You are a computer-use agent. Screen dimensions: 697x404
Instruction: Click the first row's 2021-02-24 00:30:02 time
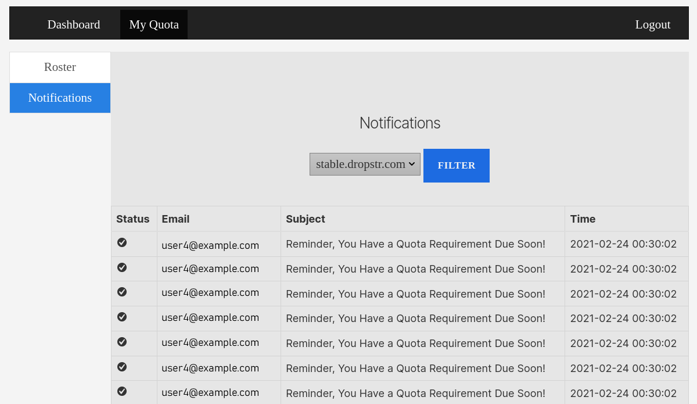pos(623,244)
